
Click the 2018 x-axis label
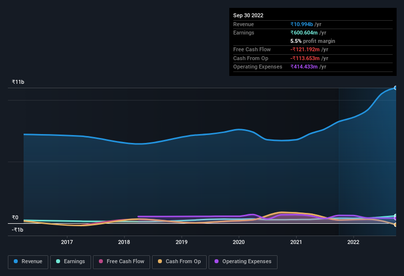click(x=124, y=242)
